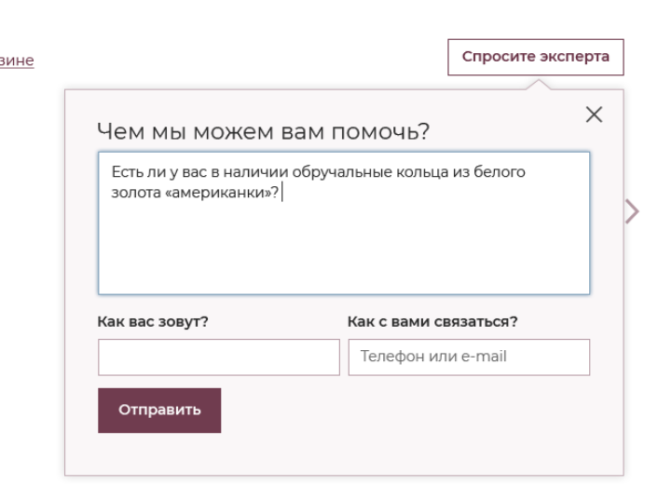Submit the form with Отправить button
This screenshot has height=499, width=658.
(x=159, y=411)
